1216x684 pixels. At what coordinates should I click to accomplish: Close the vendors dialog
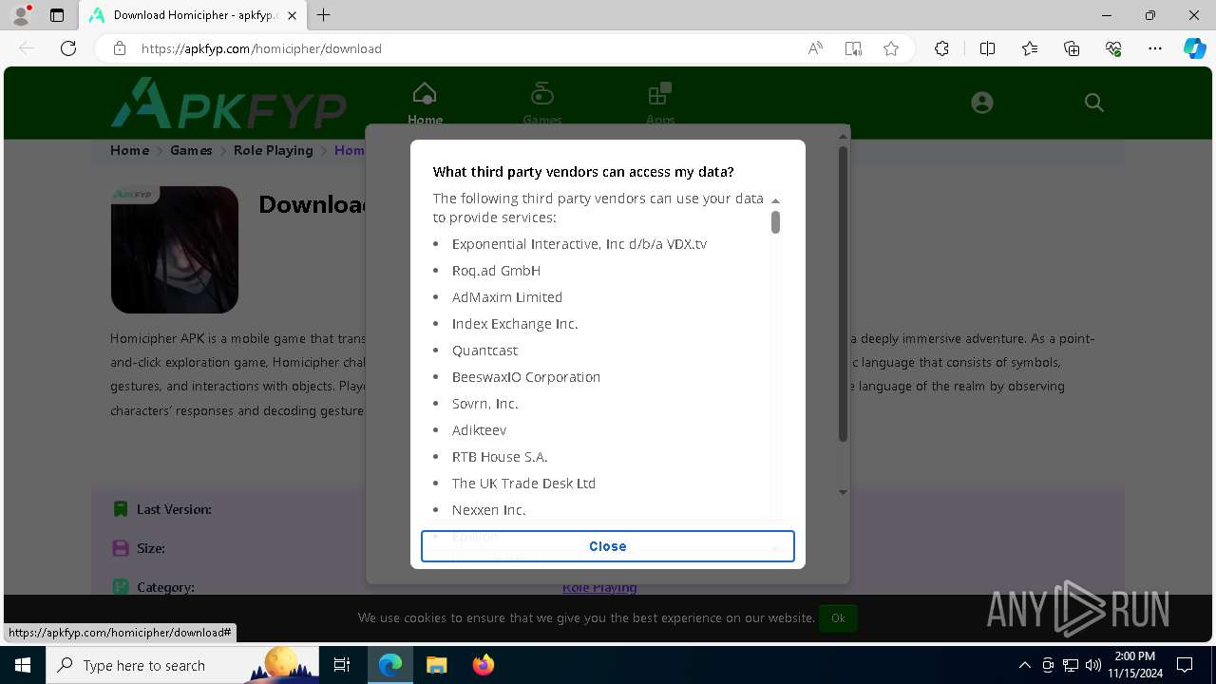pyautogui.click(x=608, y=546)
